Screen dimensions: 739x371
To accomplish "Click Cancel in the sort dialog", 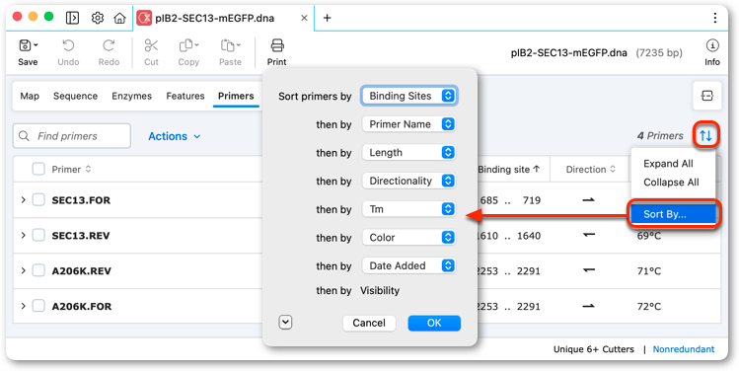I will [x=369, y=323].
